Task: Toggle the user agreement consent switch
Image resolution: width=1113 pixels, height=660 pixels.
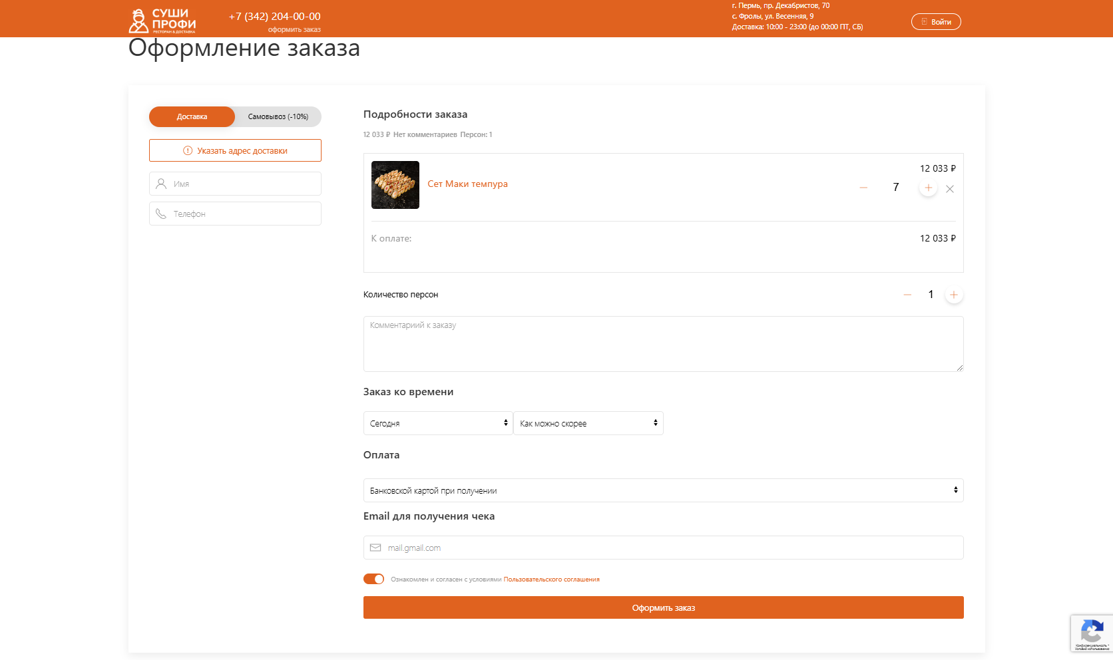Action: [x=373, y=579]
